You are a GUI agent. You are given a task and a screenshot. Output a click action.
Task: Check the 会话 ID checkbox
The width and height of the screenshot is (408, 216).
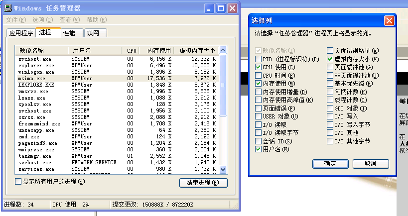click(x=258, y=141)
